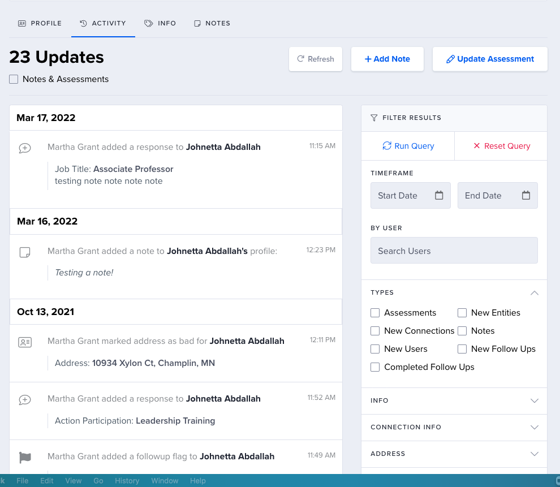Open the Help menu
This screenshot has width=560, height=487.
[198, 481]
